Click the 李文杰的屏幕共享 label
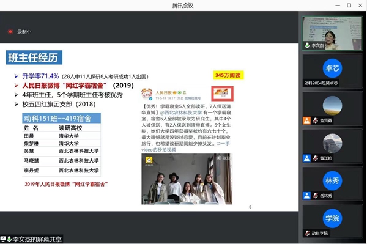 pos(37,239)
